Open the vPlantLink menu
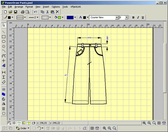 [75, 7]
